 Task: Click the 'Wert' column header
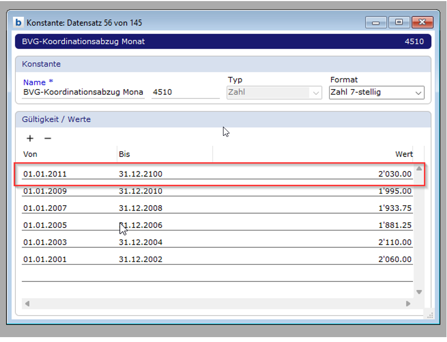point(403,154)
